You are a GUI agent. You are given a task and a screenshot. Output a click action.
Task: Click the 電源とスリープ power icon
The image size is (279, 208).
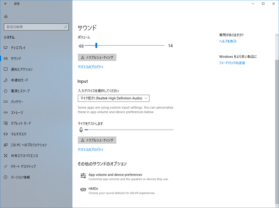(6, 91)
